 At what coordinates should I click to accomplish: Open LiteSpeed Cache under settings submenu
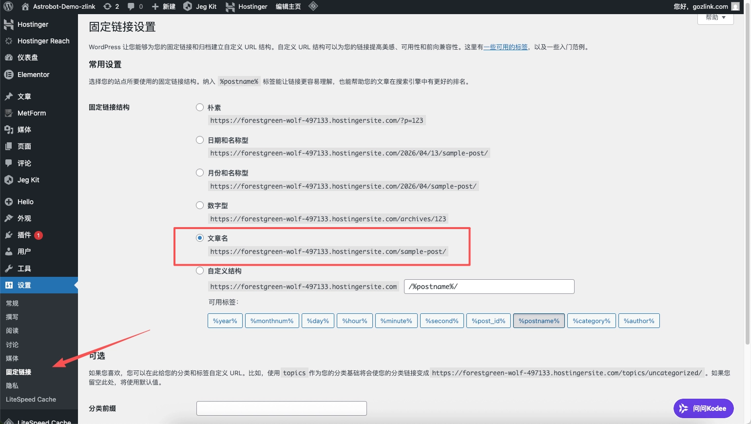[31, 399]
